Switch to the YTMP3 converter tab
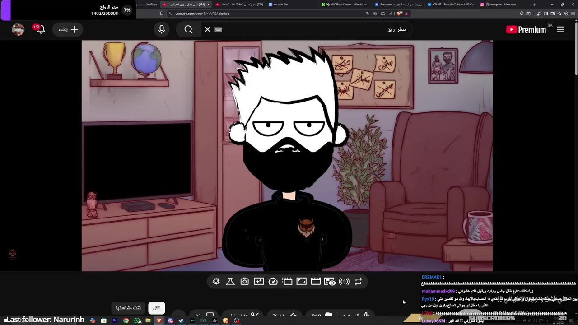This screenshot has width=578, height=325. (452, 5)
